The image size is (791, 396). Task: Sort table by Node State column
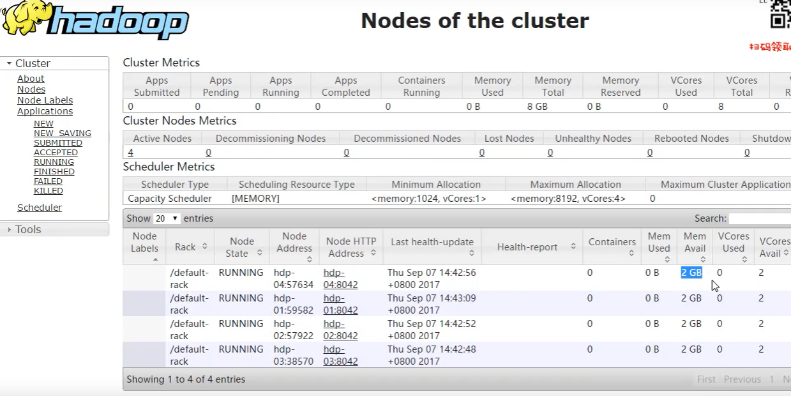pos(242,247)
